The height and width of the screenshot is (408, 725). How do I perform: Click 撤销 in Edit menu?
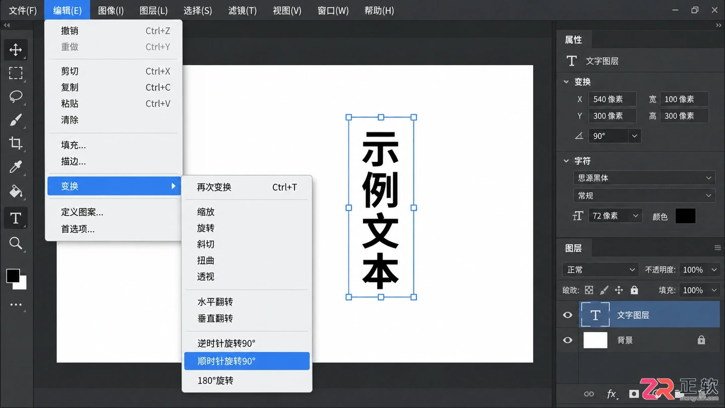113,31
